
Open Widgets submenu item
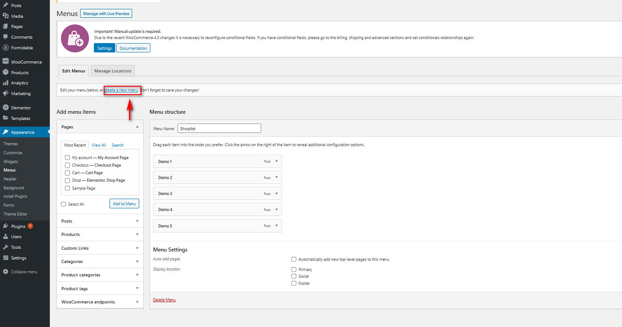pos(11,161)
